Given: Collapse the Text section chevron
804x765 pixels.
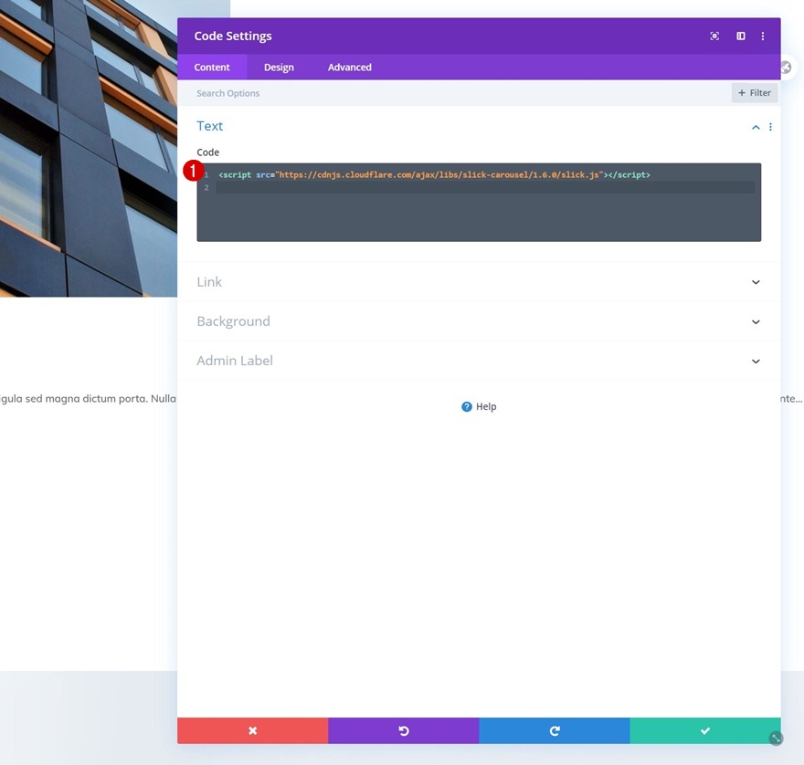Looking at the screenshot, I should click(756, 127).
